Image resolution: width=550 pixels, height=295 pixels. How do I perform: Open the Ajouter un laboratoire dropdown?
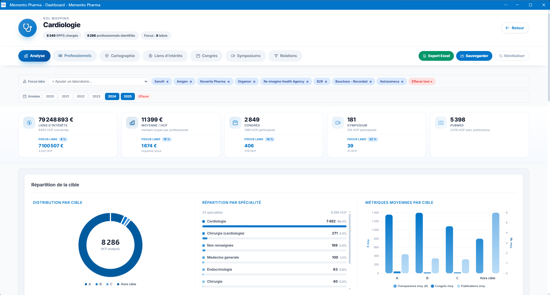(98, 81)
